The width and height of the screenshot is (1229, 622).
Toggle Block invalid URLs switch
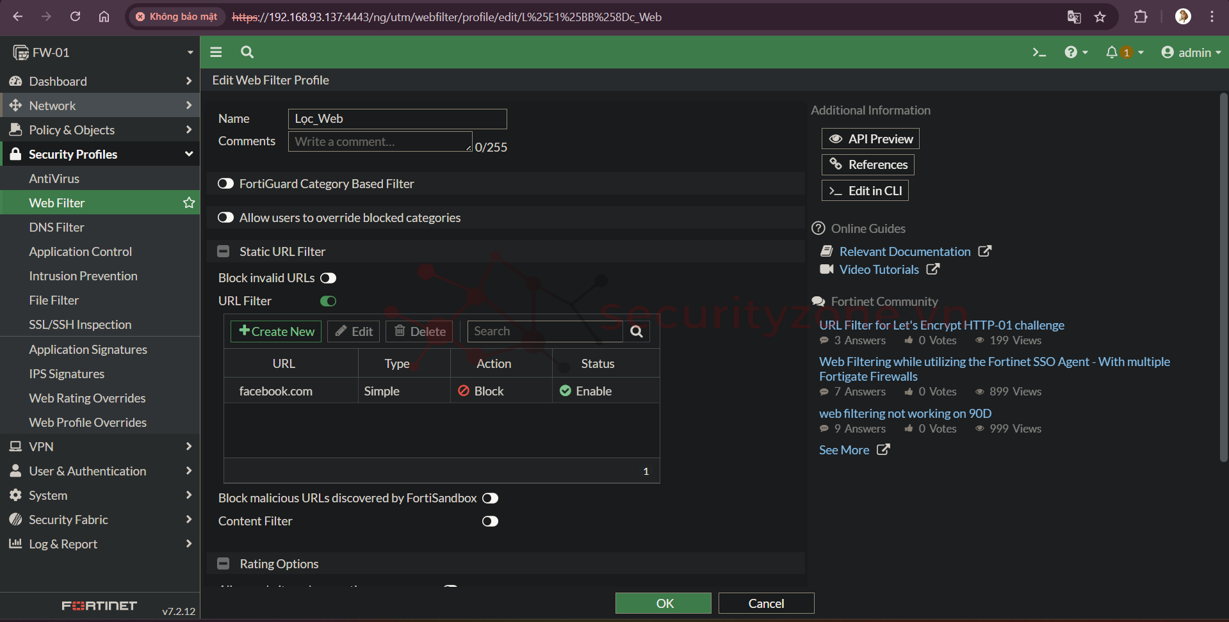(329, 278)
